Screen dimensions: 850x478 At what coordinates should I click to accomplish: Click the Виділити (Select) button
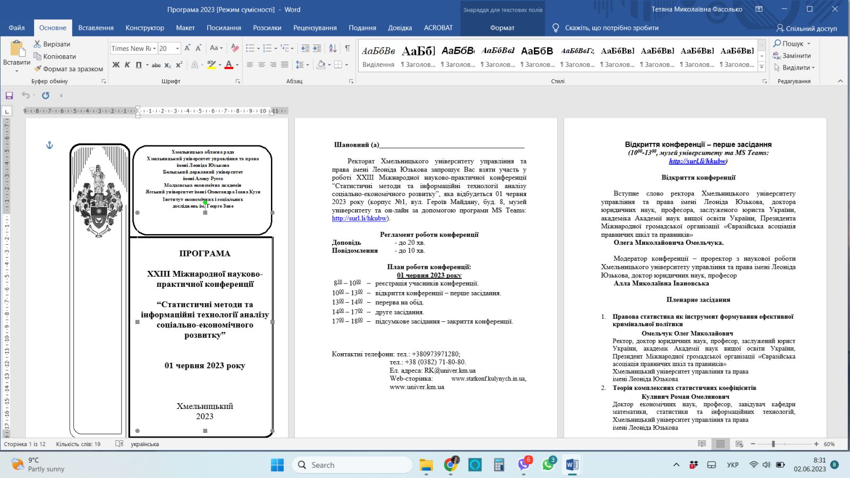(794, 67)
